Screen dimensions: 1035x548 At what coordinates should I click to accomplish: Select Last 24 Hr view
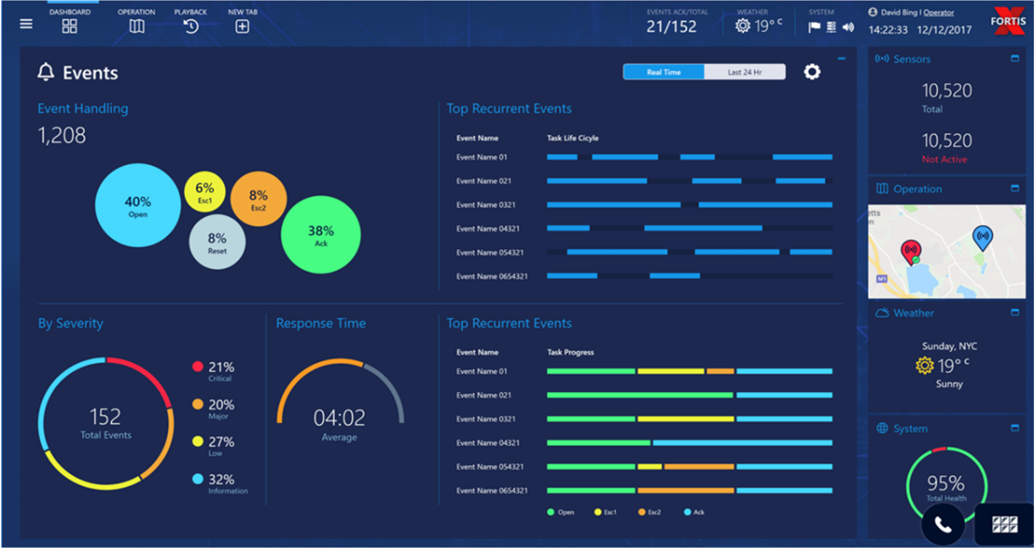coord(745,72)
